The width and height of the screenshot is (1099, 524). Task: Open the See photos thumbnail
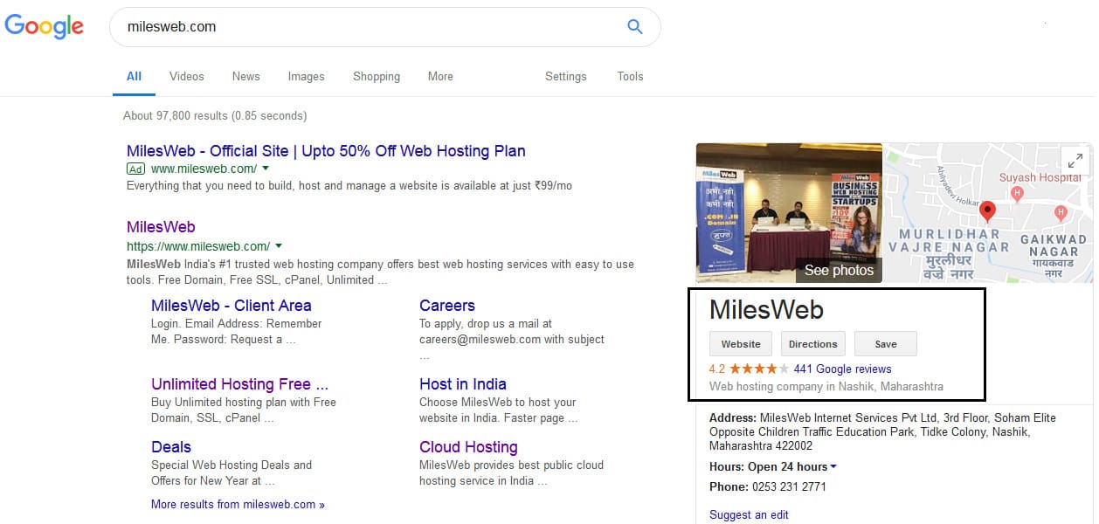point(789,213)
